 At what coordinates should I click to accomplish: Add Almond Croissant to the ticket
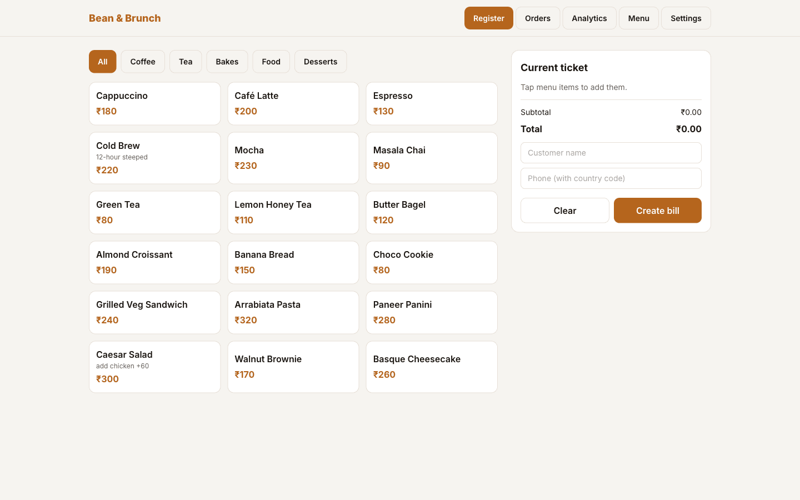click(x=155, y=263)
